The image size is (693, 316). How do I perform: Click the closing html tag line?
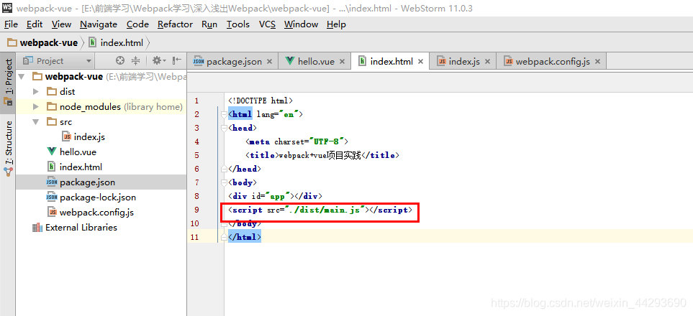(245, 237)
